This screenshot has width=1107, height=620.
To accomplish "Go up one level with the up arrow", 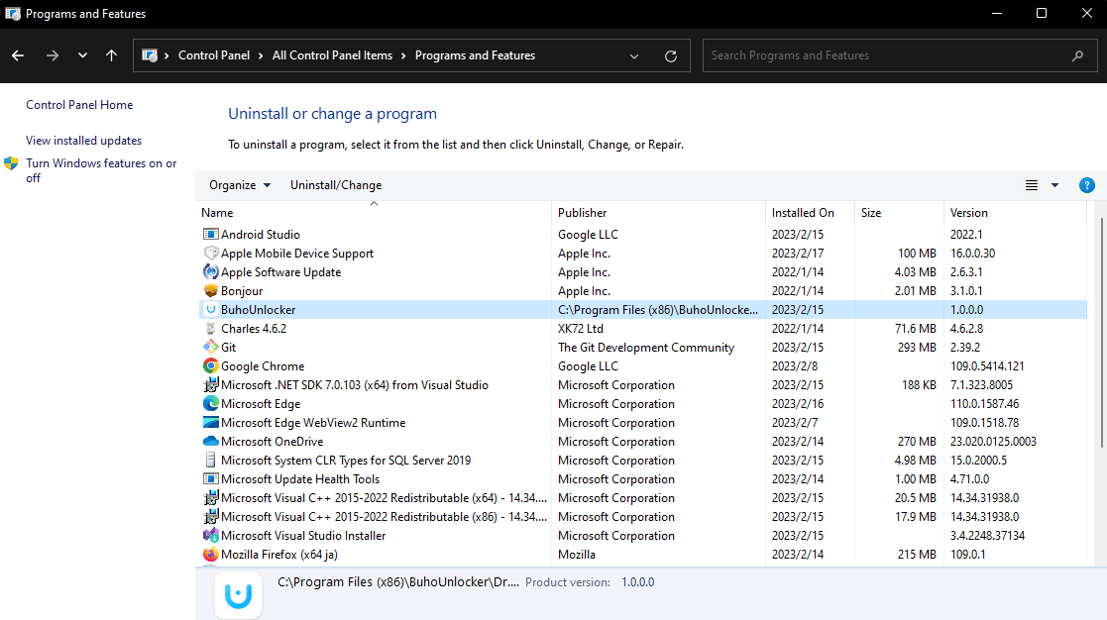I will [112, 55].
